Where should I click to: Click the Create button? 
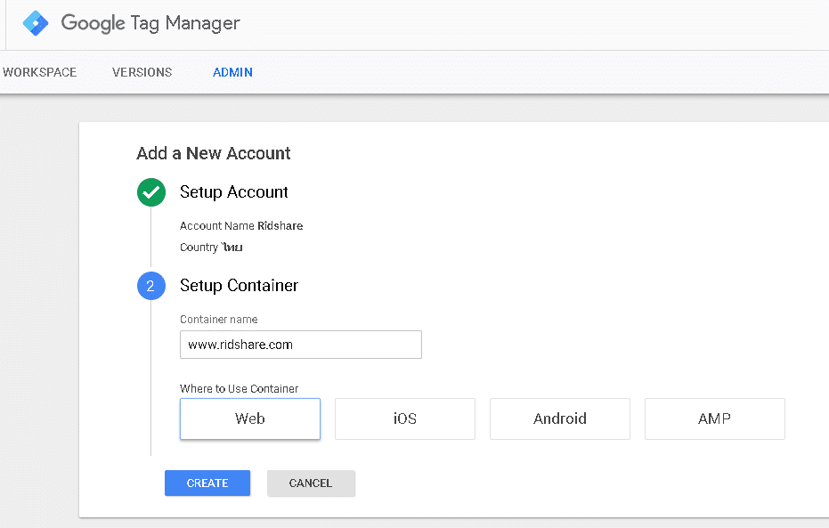coord(207,483)
